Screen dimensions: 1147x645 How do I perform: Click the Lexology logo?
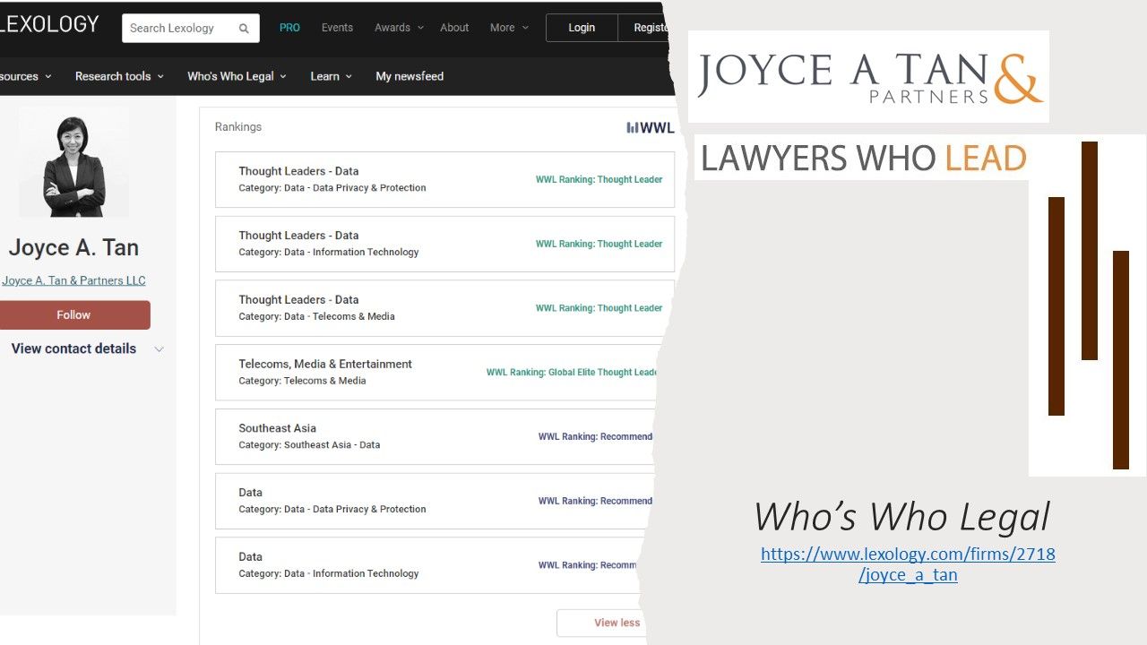click(x=49, y=24)
